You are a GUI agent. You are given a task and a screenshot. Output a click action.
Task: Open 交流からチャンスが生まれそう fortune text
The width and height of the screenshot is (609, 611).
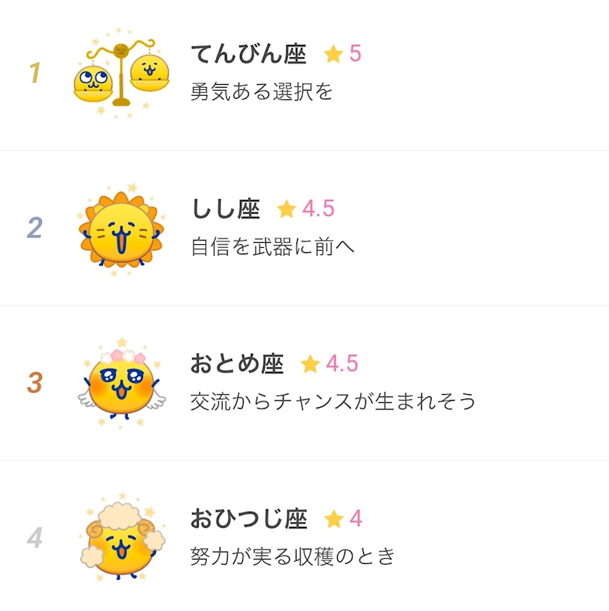click(x=333, y=402)
